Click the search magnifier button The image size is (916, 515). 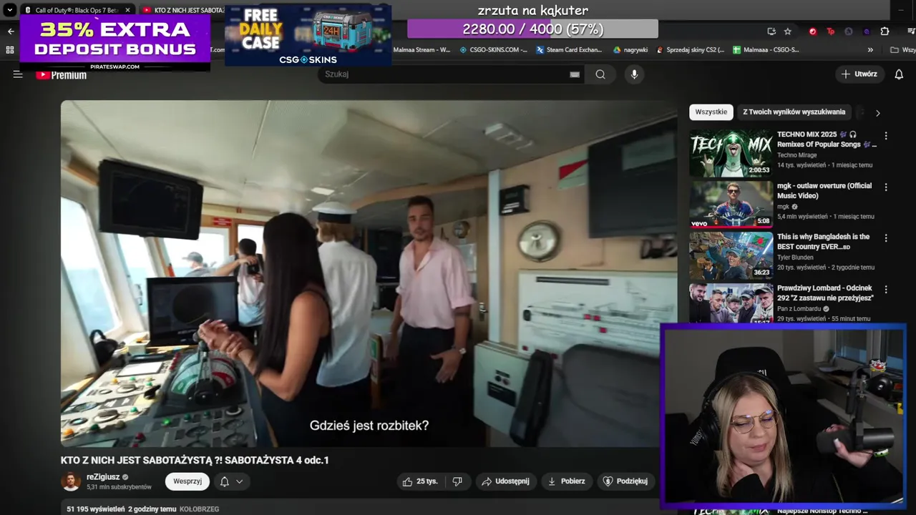[x=600, y=74]
